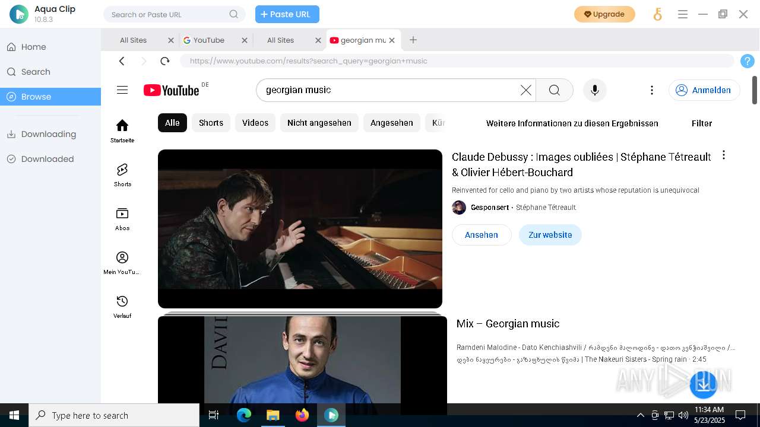Select the Alle filter chip

click(172, 123)
